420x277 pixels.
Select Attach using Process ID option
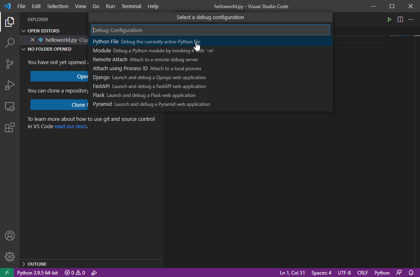[x=211, y=69]
